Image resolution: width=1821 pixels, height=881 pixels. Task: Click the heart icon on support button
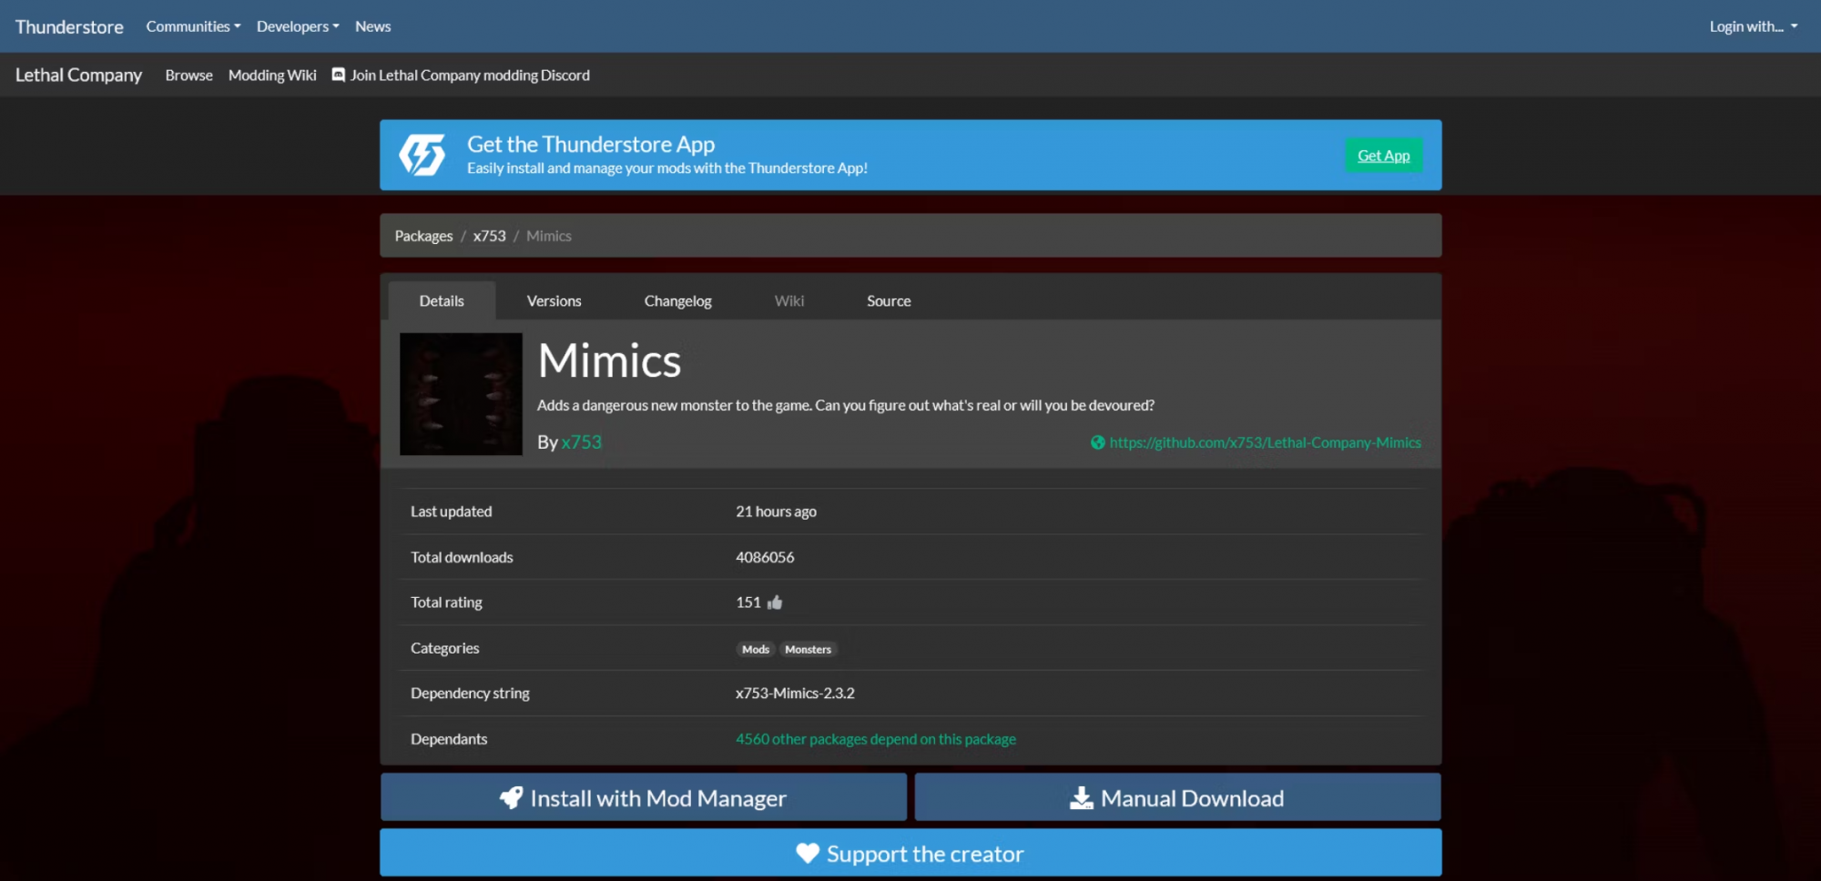coord(808,853)
